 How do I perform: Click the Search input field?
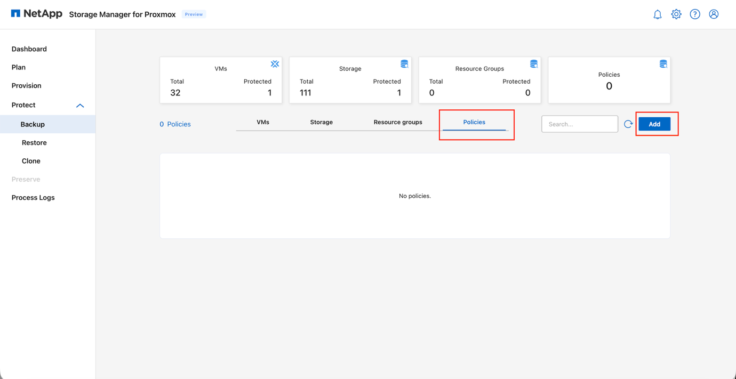pyautogui.click(x=580, y=124)
